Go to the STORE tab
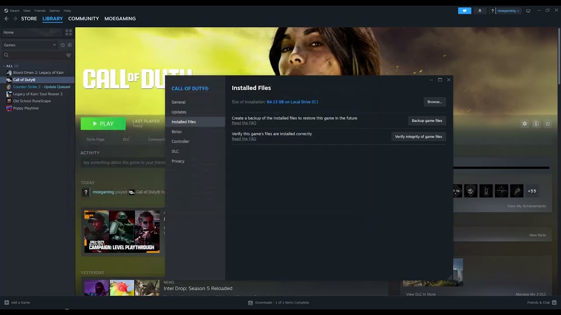Screen dimensions: 561x315 click(29, 19)
